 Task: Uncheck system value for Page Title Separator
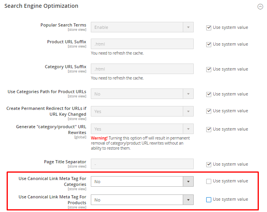pyautogui.click(x=209, y=164)
